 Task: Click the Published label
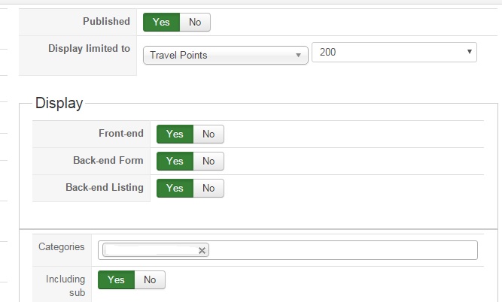[106, 22]
